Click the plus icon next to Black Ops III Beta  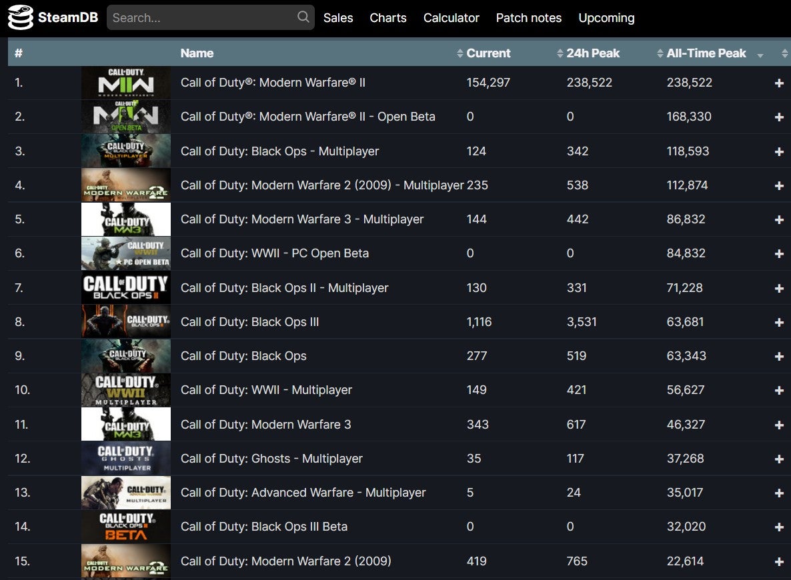point(778,527)
